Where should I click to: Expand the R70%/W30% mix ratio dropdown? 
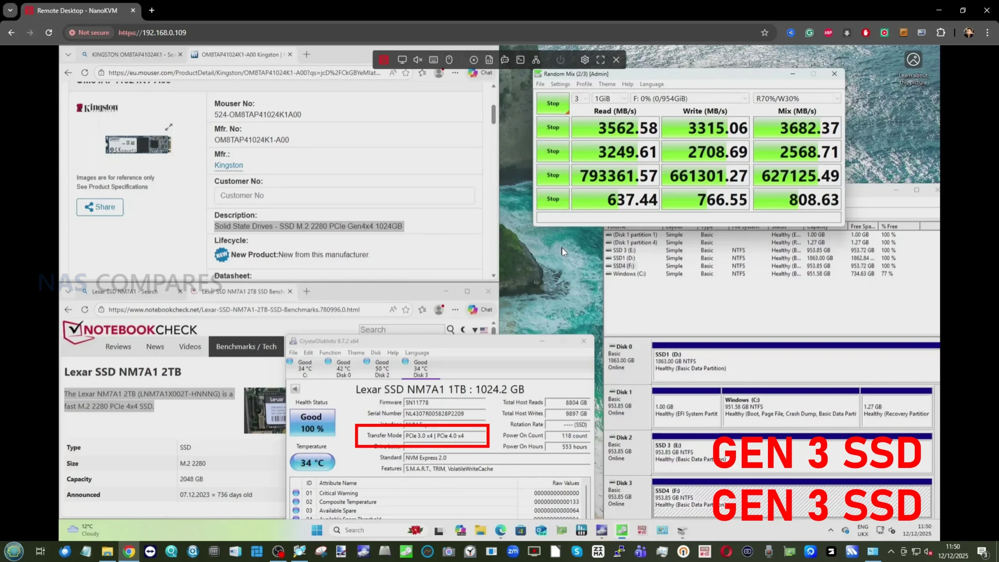pyautogui.click(x=797, y=99)
